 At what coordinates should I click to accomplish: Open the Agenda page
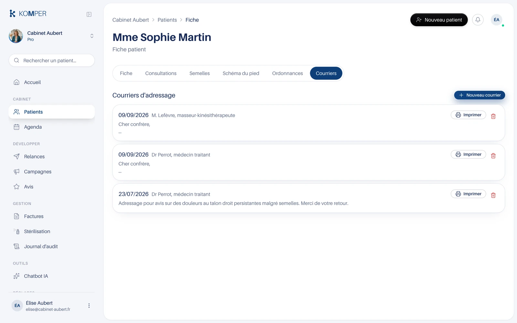pyautogui.click(x=52, y=127)
